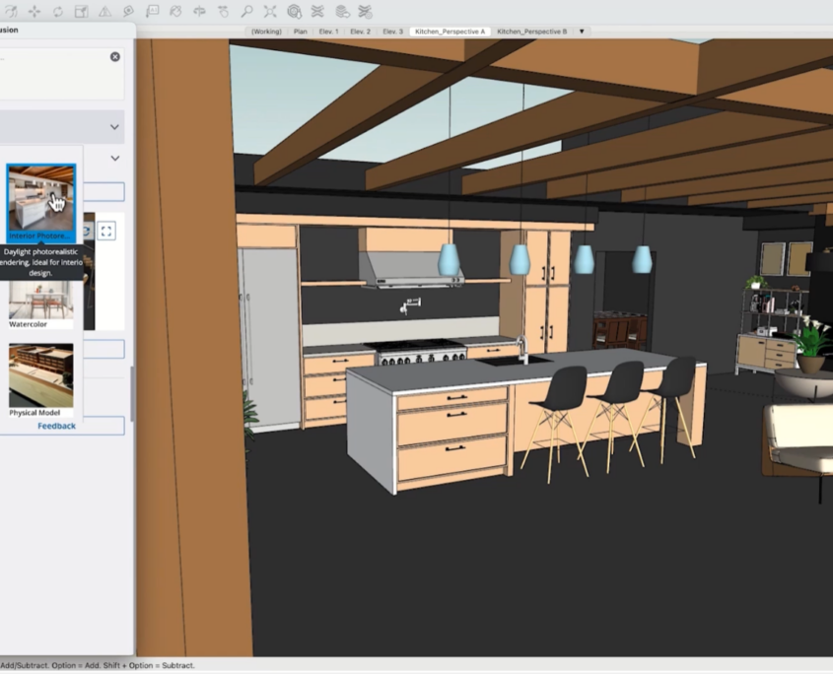Select the Physical Model style preset

click(x=39, y=379)
